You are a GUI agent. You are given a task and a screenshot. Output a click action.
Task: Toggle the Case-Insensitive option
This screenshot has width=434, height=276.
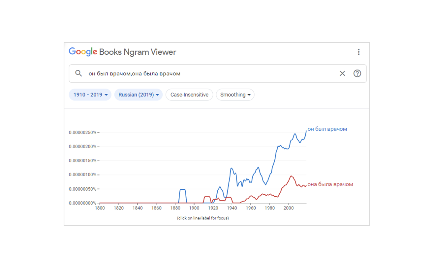(189, 95)
